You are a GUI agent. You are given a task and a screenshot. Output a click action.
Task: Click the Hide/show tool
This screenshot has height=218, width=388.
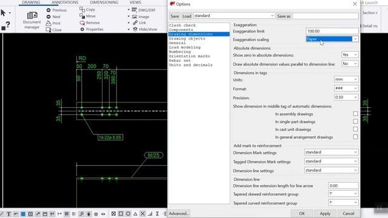[145, 29]
